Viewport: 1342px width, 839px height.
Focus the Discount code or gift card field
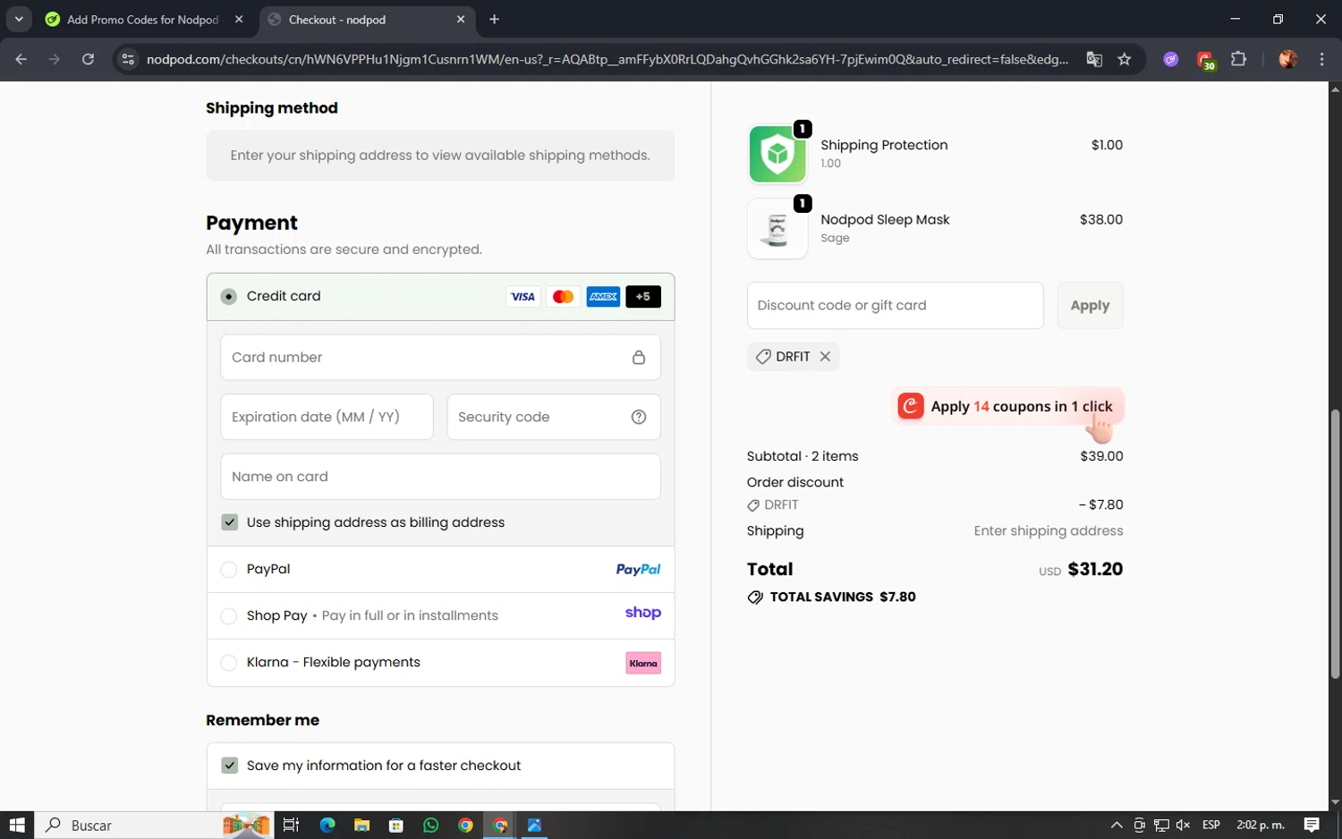coord(896,305)
